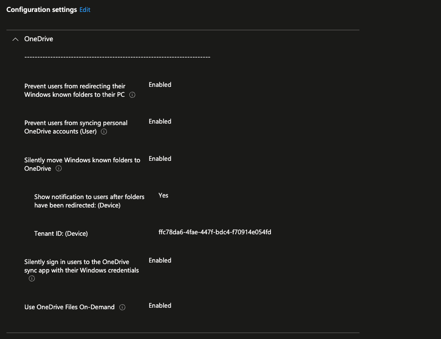Viewport: 441px width, 339px height.
Task: Show info for syncing personal OneDrive accounts
Action: pos(104,132)
